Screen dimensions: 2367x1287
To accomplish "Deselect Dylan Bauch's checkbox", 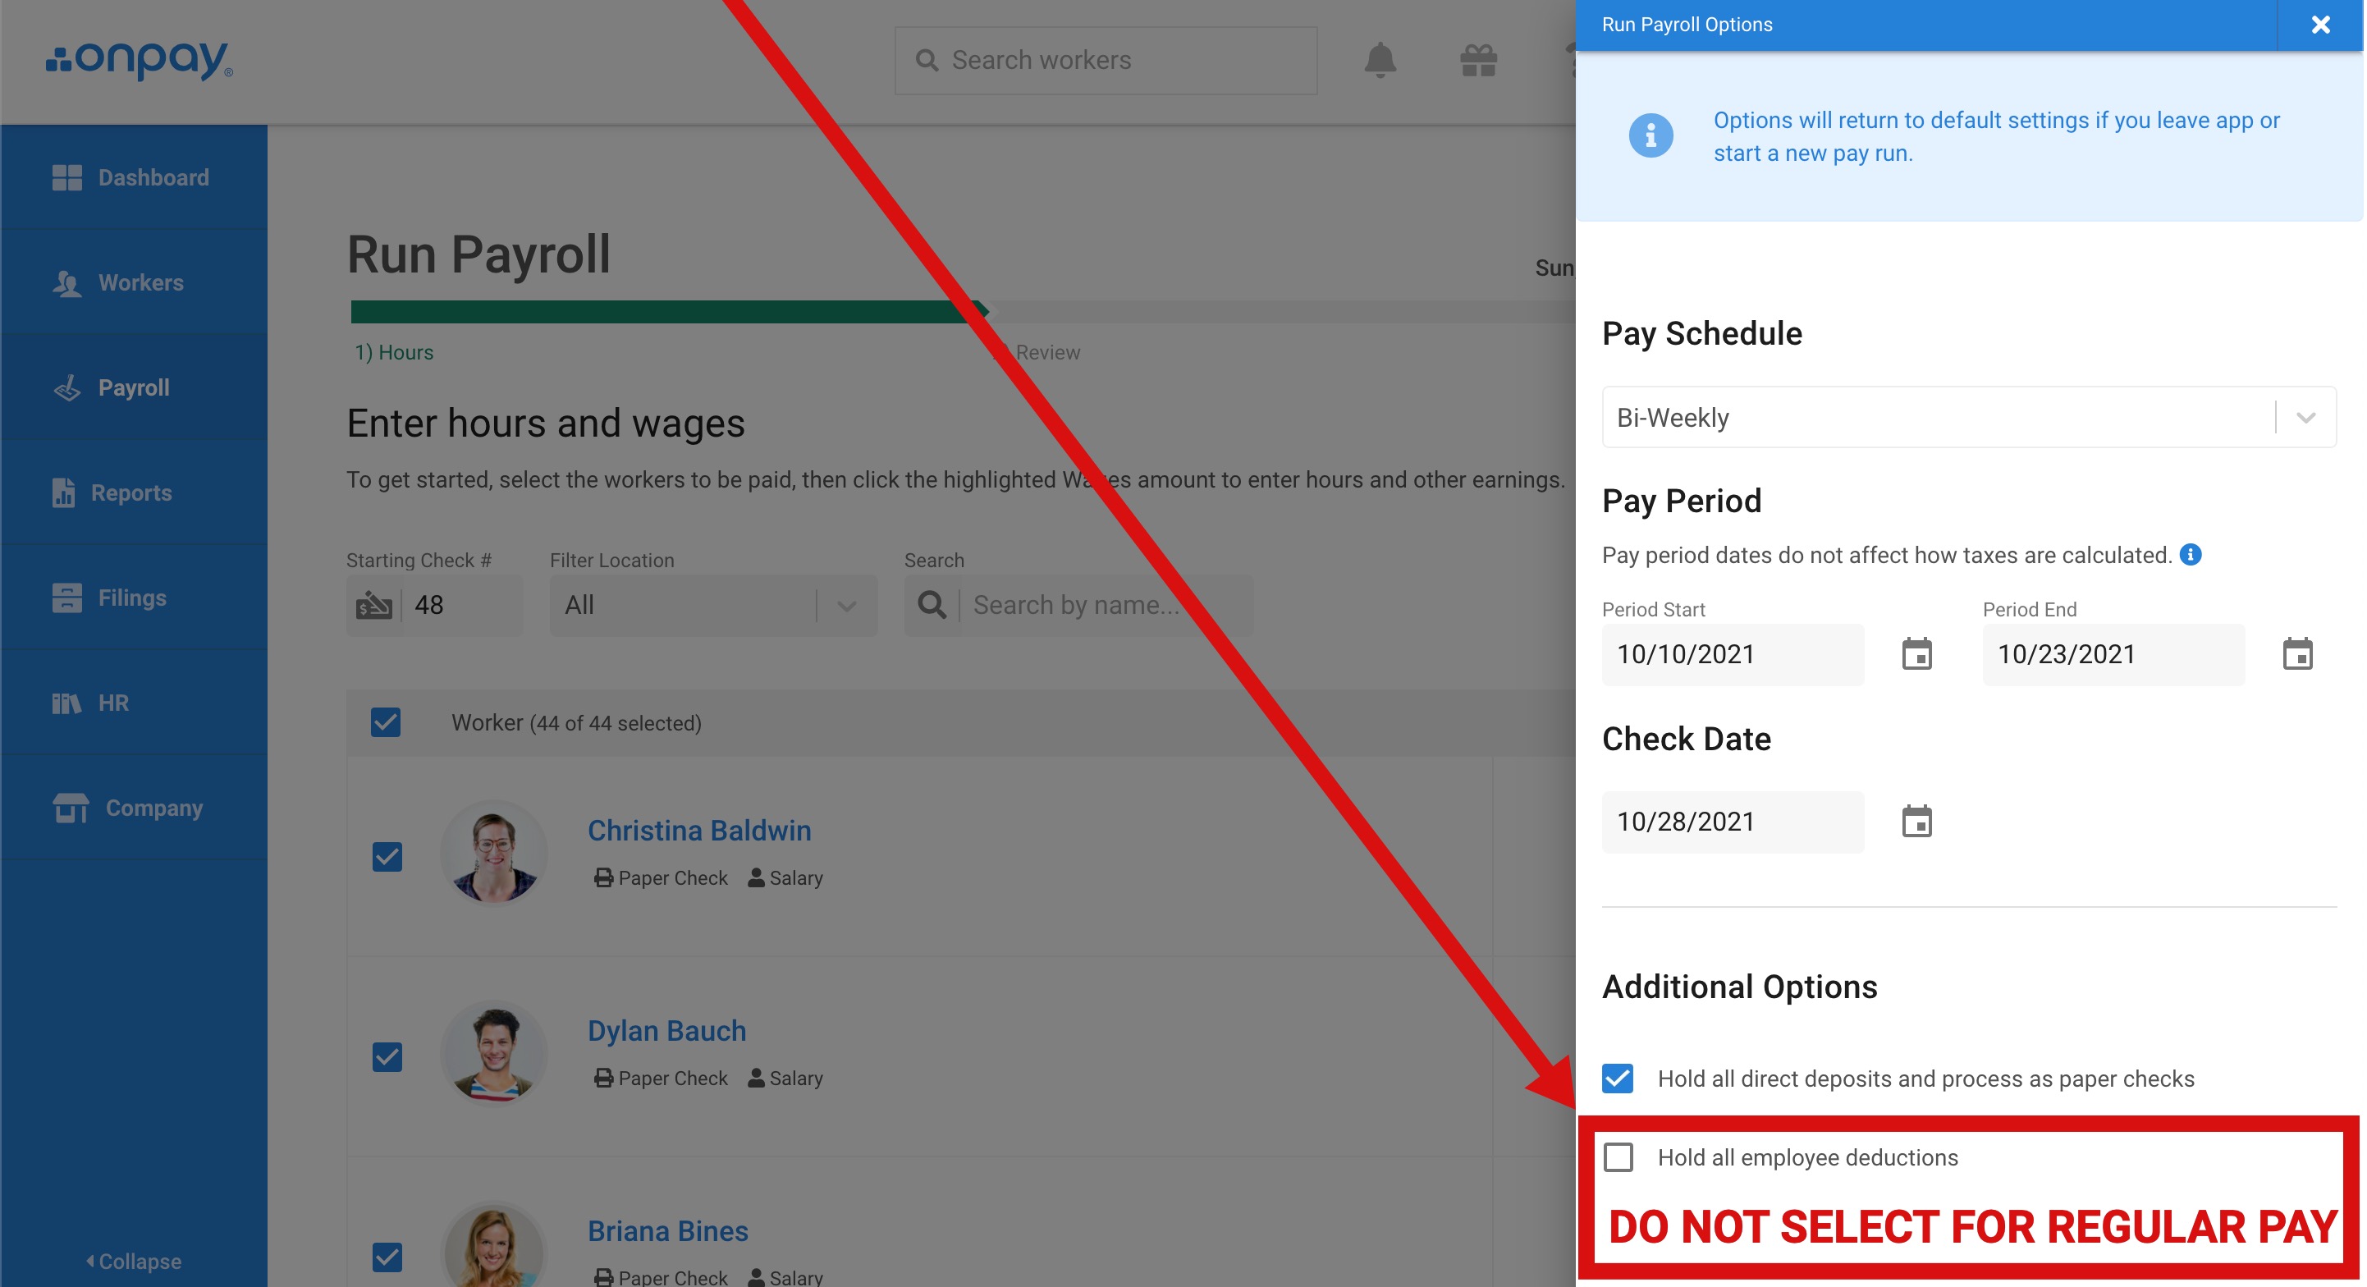I will coord(387,1056).
